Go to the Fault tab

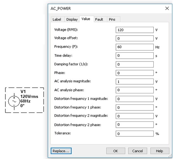coord(99,20)
